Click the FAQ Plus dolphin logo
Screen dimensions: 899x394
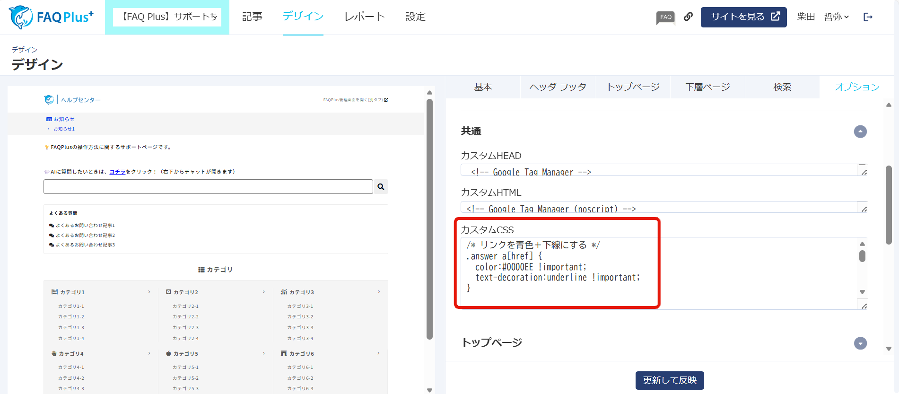(52, 17)
